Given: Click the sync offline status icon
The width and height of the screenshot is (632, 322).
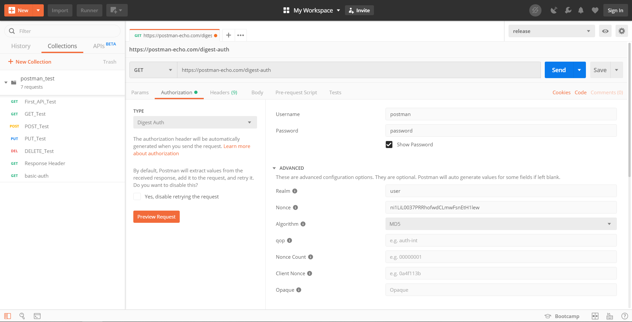Looking at the screenshot, I should click(x=535, y=11).
